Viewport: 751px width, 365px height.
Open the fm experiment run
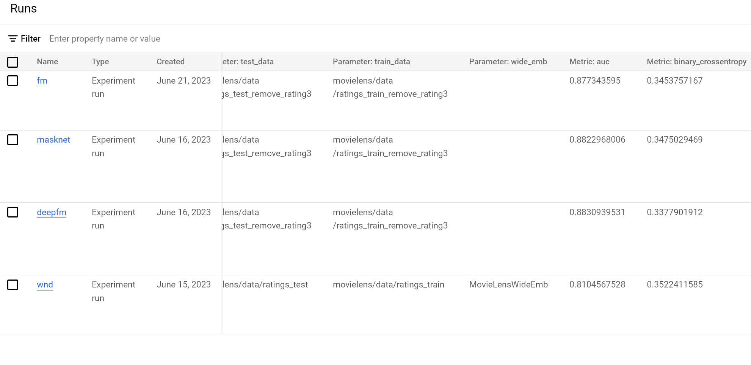[42, 81]
